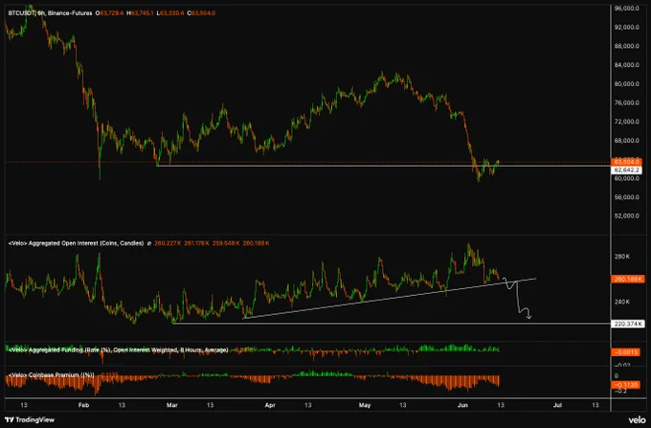Screen dimensions: 651x428
Task: Click the 52,000.0 price axis label
Action: 626,215
